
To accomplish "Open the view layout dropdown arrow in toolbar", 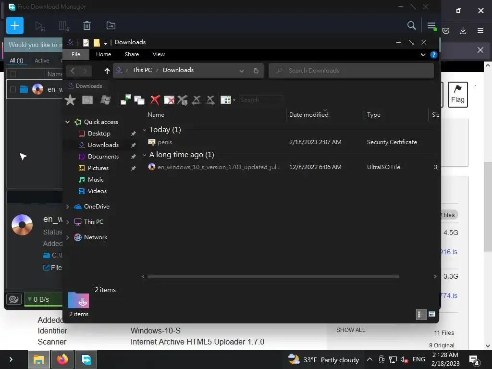I will (234, 100).
